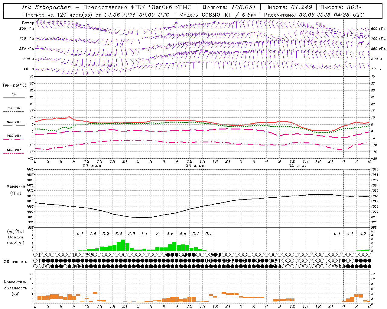This screenshot has height=309, width=387.
Task: Click the date label '04 июня'
Action: [297, 166]
